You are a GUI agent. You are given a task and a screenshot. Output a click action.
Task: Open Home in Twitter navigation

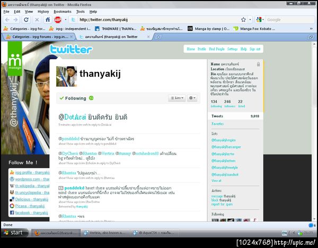coord(191,49)
